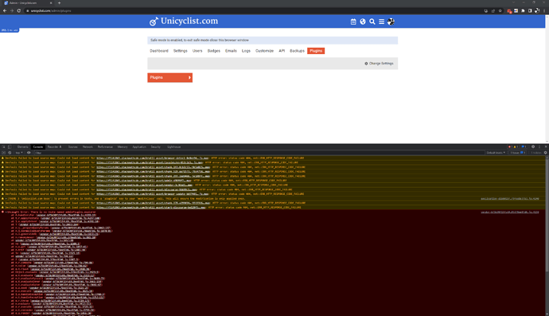Switch to DevTools Security tab
Screen dimensions: 549x316
coord(155,147)
